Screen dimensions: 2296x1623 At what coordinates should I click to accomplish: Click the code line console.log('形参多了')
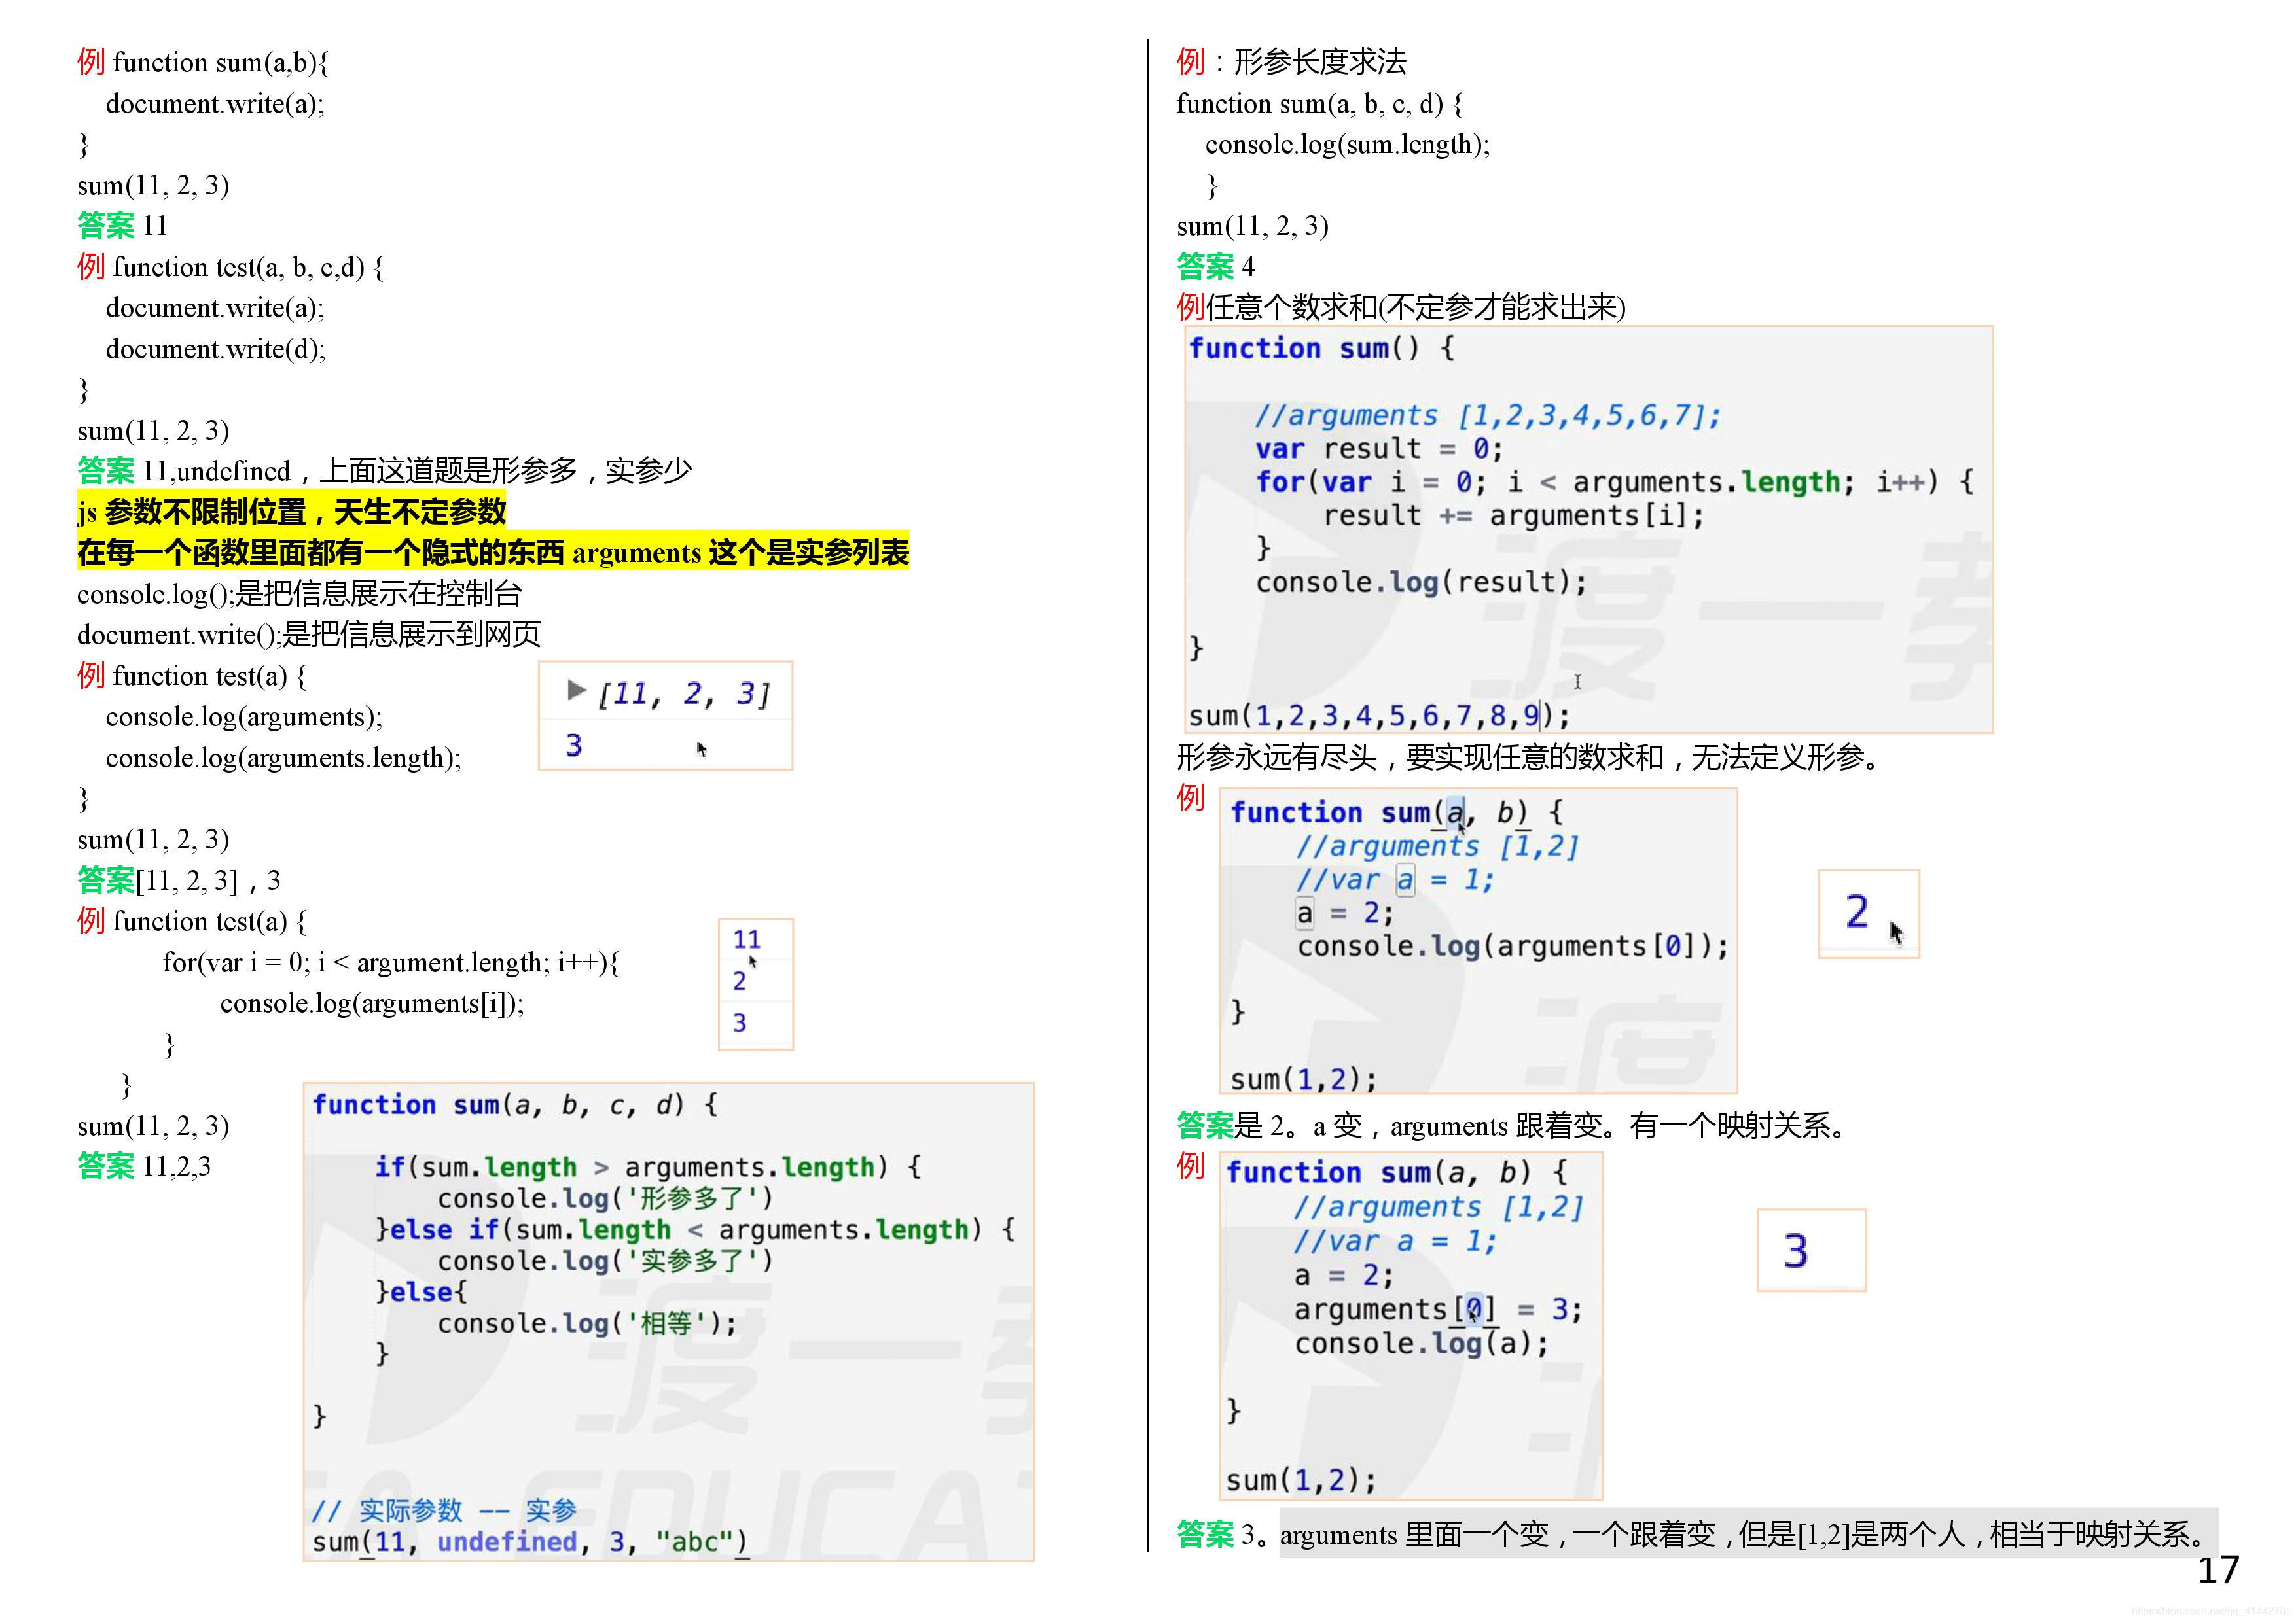(x=605, y=1198)
